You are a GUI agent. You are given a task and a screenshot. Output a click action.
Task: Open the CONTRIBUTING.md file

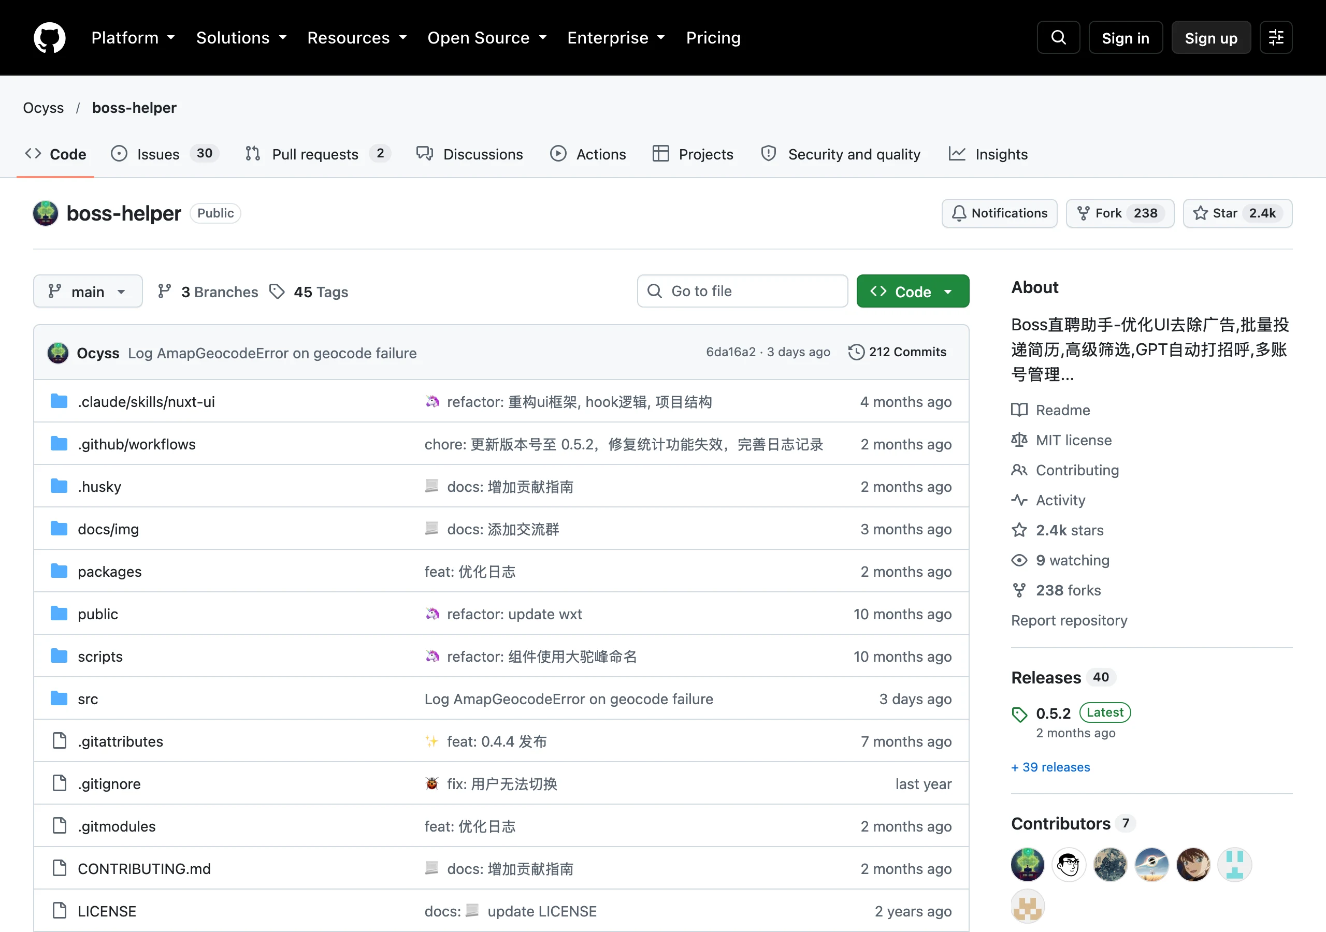(144, 868)
